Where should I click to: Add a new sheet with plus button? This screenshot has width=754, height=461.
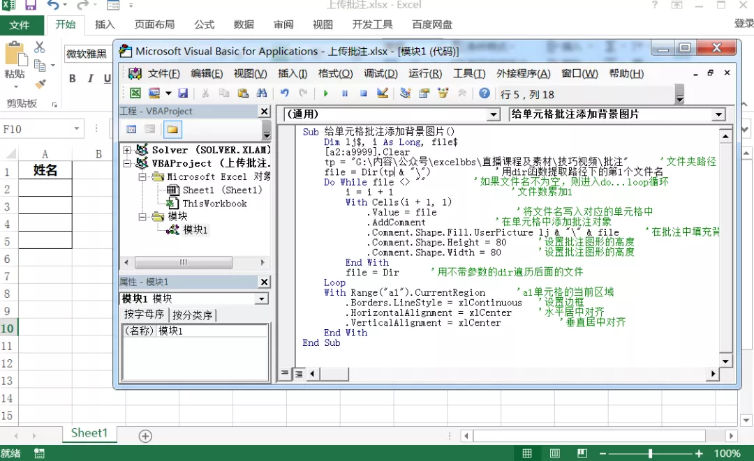[145, 436]
